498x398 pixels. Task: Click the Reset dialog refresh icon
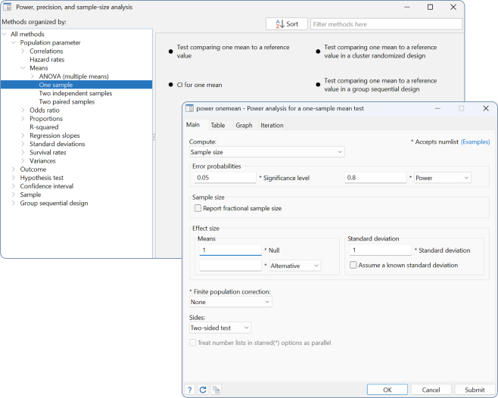(x=202, y=390)
